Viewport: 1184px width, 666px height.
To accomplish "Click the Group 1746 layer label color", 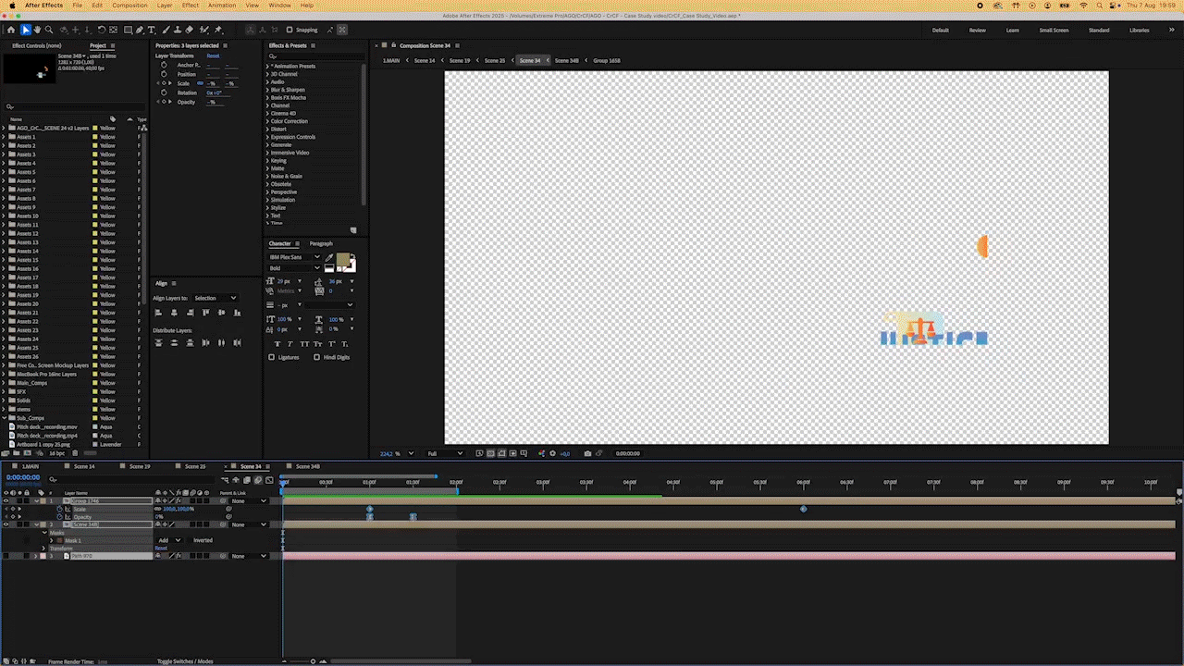I will click(43, 500).
